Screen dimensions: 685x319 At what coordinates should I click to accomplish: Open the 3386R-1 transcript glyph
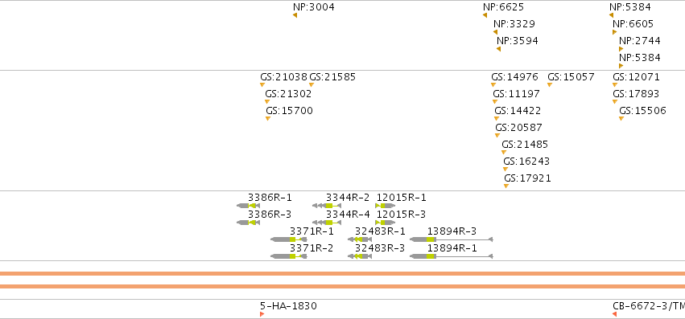coord(248,206)
